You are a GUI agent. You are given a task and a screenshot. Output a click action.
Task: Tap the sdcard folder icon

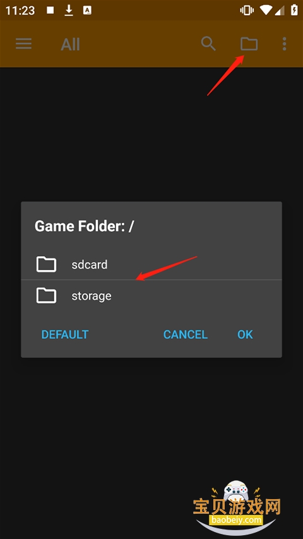46,264
